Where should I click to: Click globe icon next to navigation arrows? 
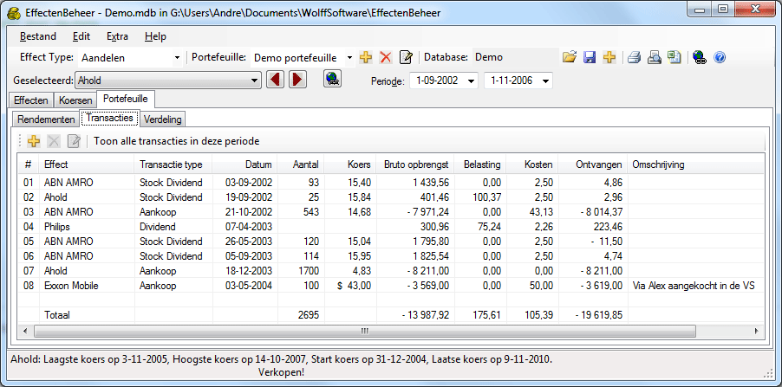point(331,80)
